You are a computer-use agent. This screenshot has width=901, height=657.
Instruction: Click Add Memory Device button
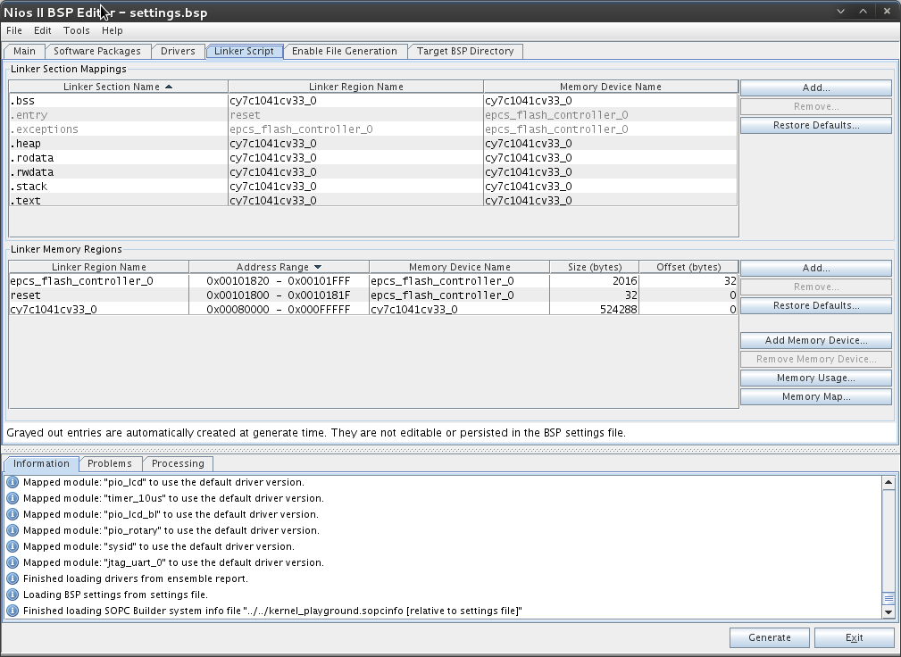click(816, 341)
